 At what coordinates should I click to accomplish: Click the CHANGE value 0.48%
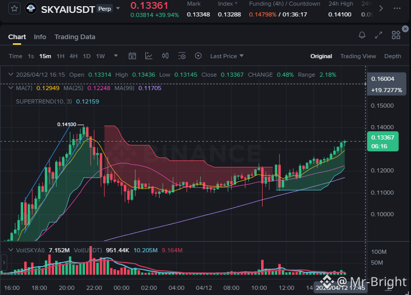click(285, 75)
